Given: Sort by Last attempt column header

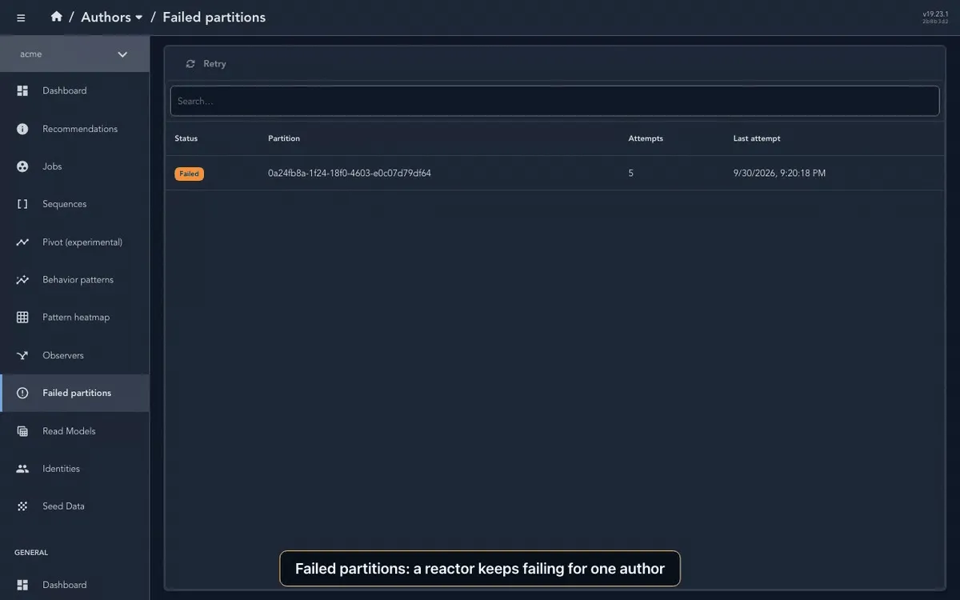Looking at the screenshot, I should click(x=757, y=138).
